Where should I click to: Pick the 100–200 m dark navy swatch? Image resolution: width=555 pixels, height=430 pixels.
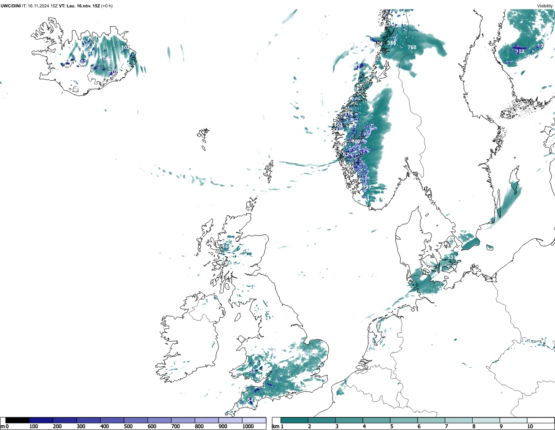click(x=41, y=420)
